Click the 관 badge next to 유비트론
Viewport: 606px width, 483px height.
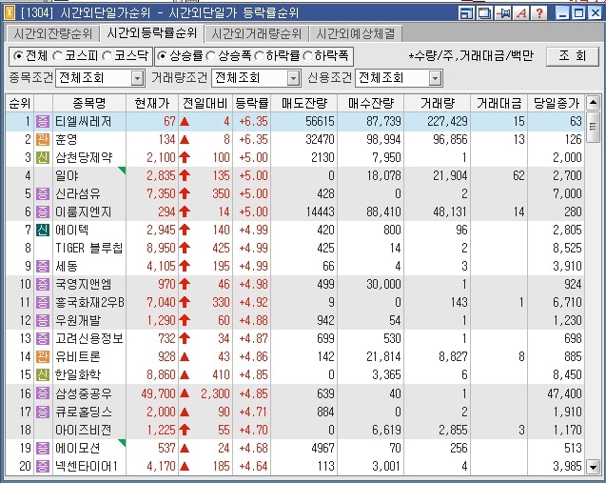(x=43, y=356)
